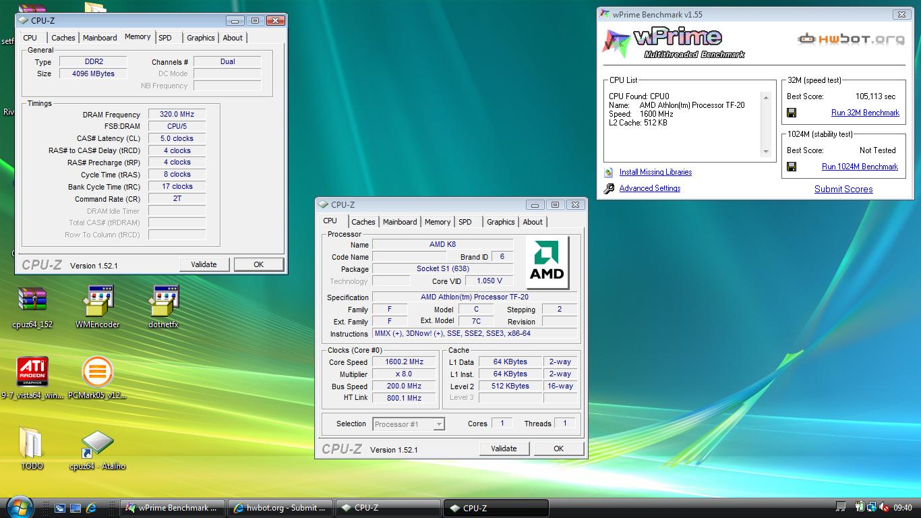Open Mainboard tab in Memory CPU-Z window
This screenshot has height=518, width=921.
pyautogui.click(x=100, y=38)
